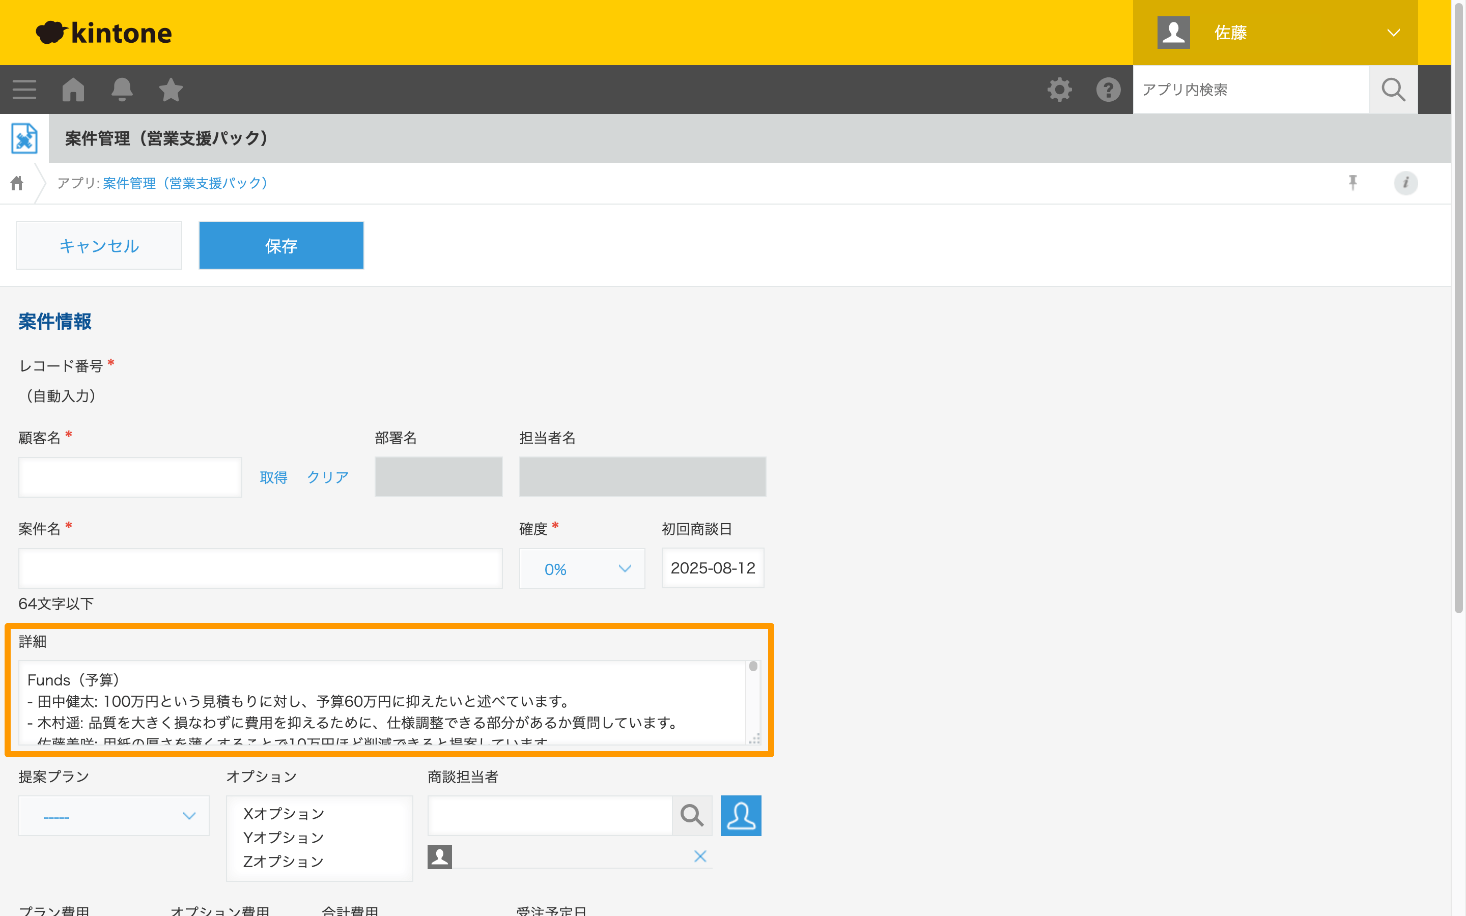Click user avatar icon next to 佐藤
Viewport: 1466px width, 916px height.
coord(1173,33)
